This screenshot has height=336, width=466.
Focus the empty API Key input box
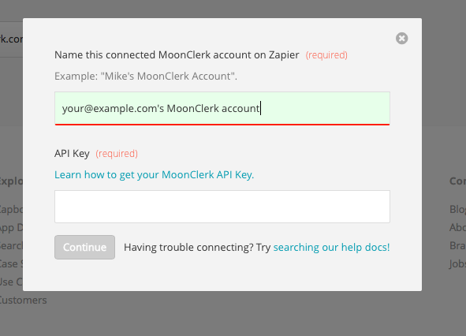coord(222,207)
